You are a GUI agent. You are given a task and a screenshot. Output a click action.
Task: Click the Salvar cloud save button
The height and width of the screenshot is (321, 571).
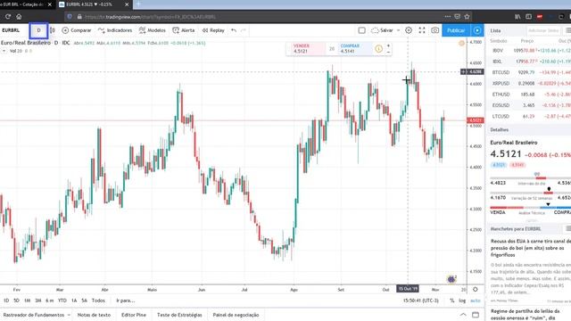pos(382,30)
